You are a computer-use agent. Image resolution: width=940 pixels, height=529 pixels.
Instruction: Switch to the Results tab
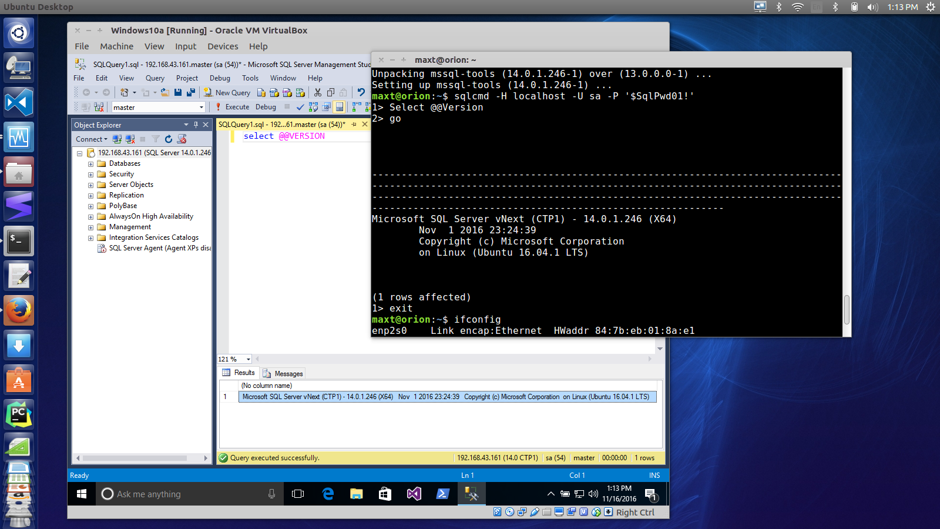pos(239,373)
